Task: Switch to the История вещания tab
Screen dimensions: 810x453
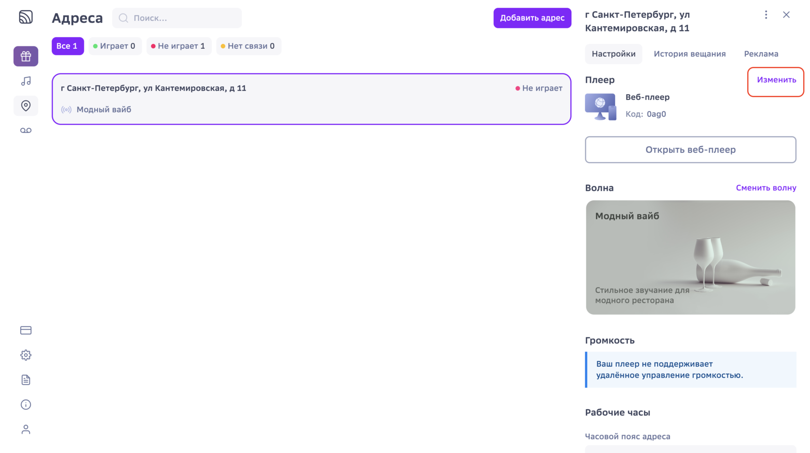Action: pyautogui.click(x=689, y=54)
